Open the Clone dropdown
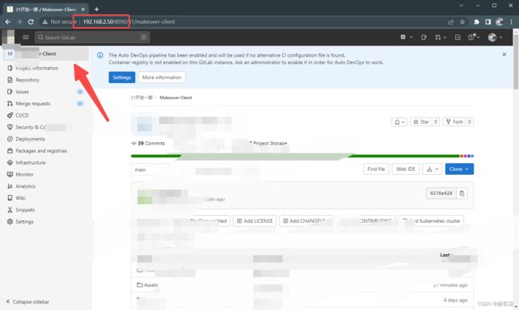The height and width of the screenshot is (310, 519). tap(459, 169)
